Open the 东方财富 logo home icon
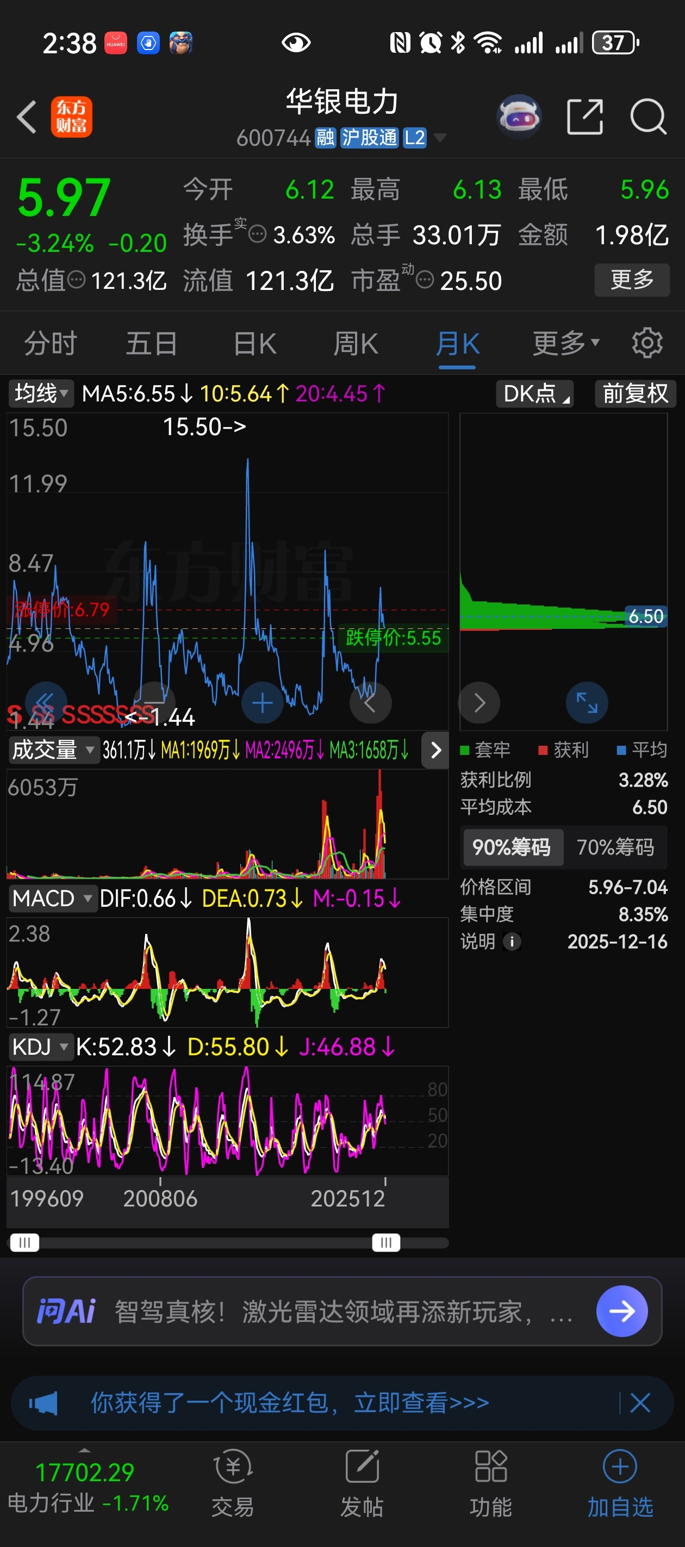685x1547 pixels. click(71, 116)
